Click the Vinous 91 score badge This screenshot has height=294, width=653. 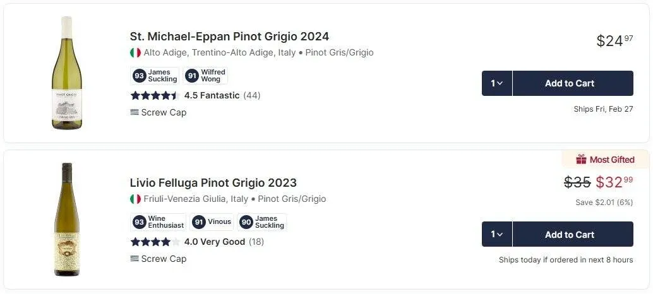[212, 222]
